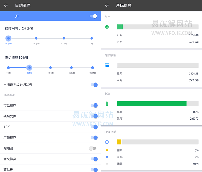Click the 65.7 GB storage available value
The width and height of the screenshot is (202, 172).
pos(193,80)
